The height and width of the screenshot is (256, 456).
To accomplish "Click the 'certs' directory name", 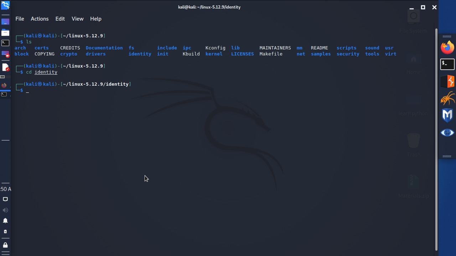I will tap(42, 48).
